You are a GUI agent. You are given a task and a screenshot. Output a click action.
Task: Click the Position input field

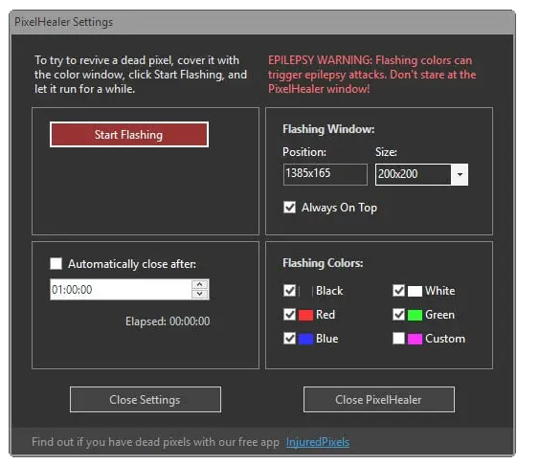325,174
